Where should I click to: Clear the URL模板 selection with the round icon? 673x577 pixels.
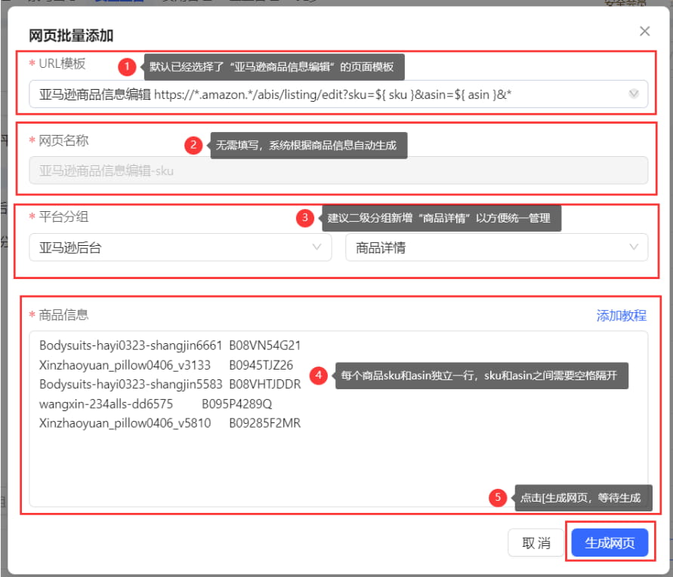634,94
